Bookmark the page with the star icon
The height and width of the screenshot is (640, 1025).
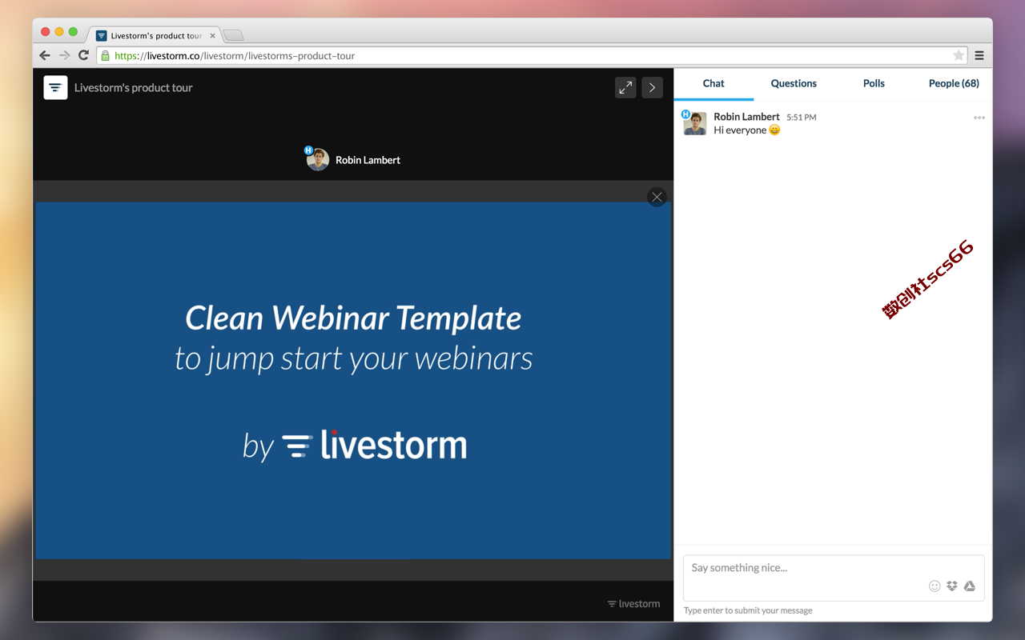[959, 55]
